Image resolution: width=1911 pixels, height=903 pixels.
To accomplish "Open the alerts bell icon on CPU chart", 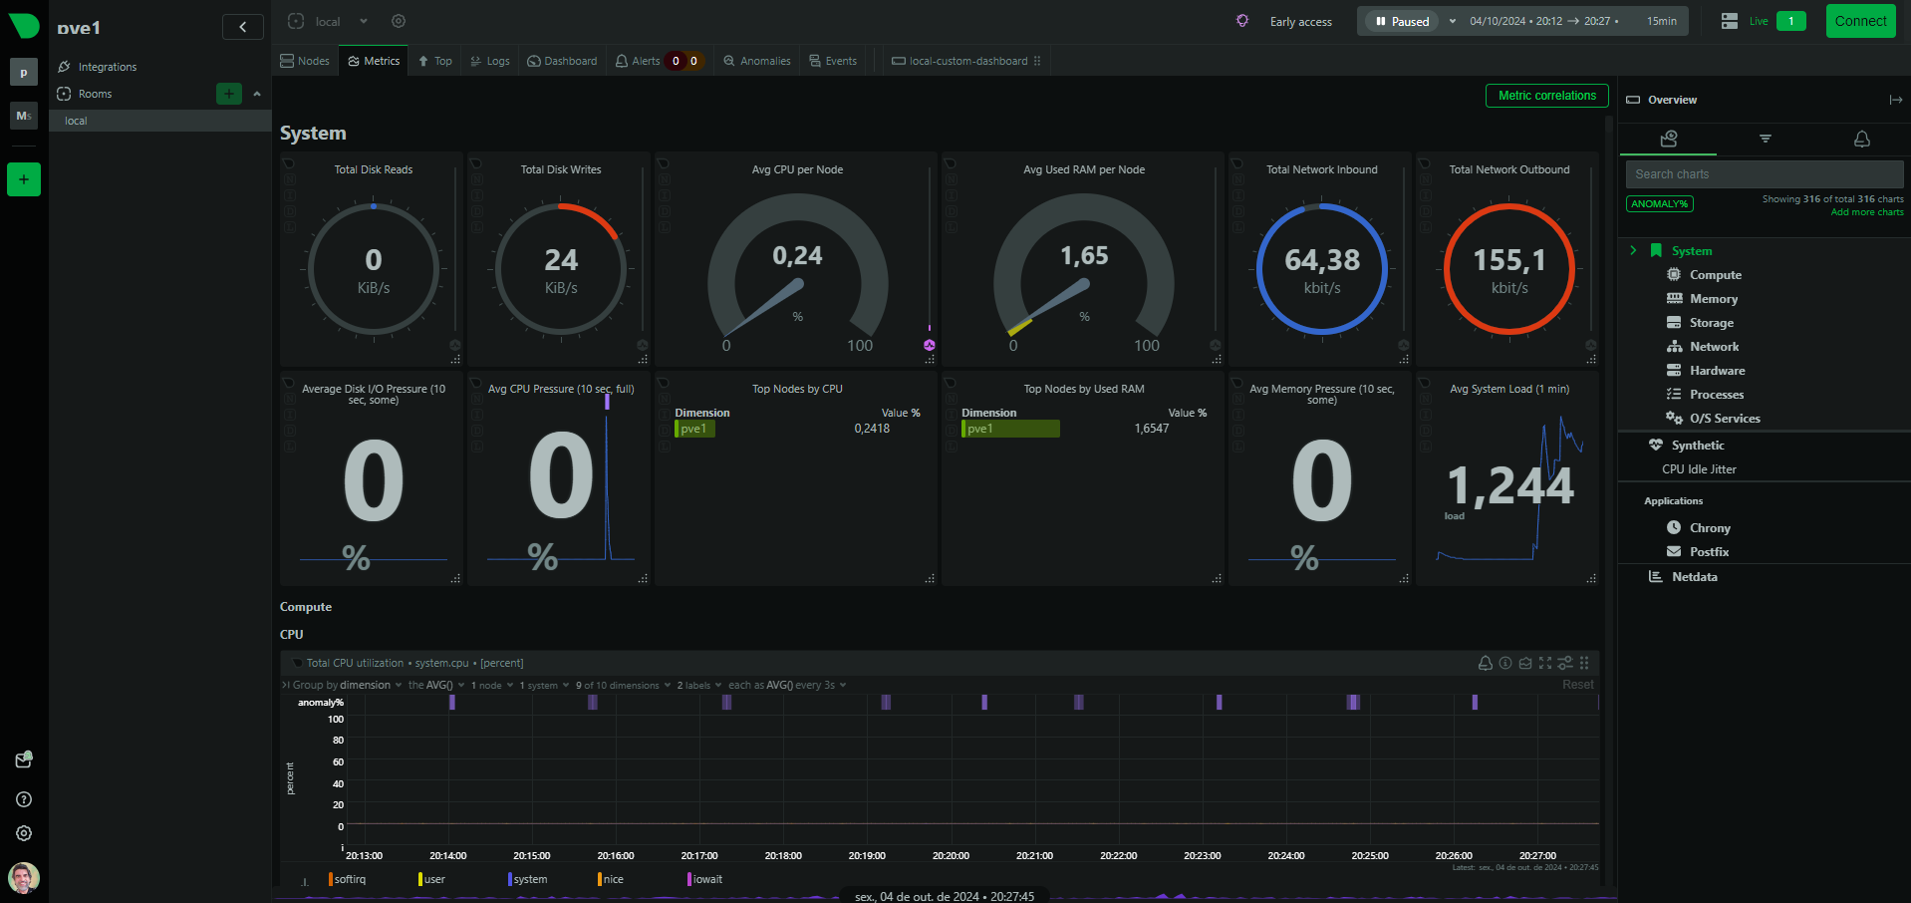I will (1486, 663).
